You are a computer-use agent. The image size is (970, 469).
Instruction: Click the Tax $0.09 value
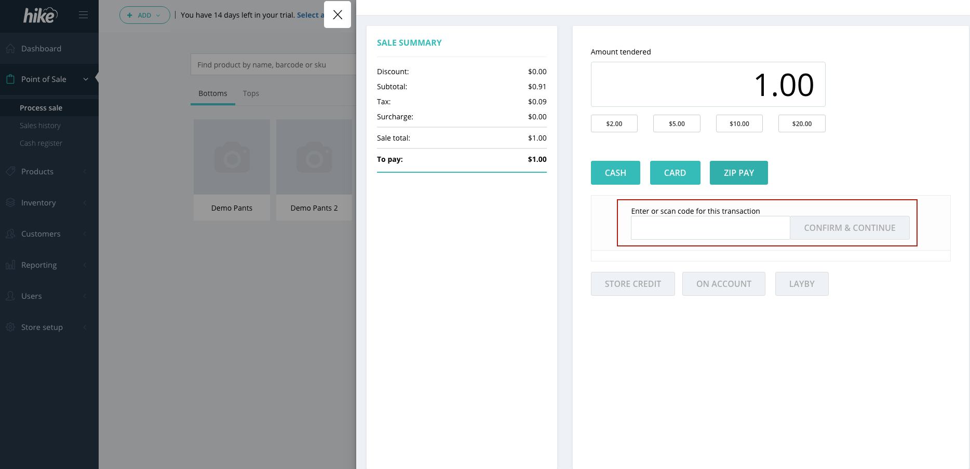point(537,102)
